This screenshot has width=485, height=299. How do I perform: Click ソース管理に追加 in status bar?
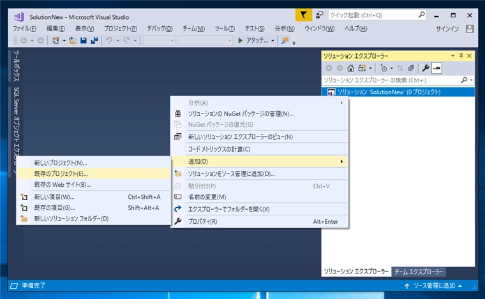tap(434, 286)
